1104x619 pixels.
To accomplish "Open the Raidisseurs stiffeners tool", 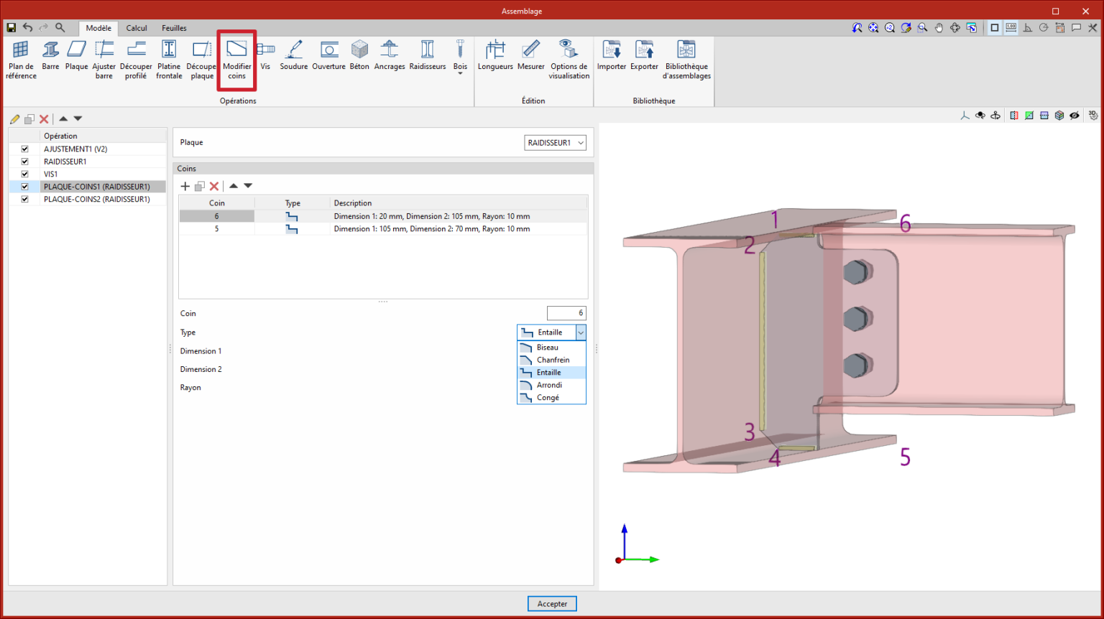I will 427,56.
